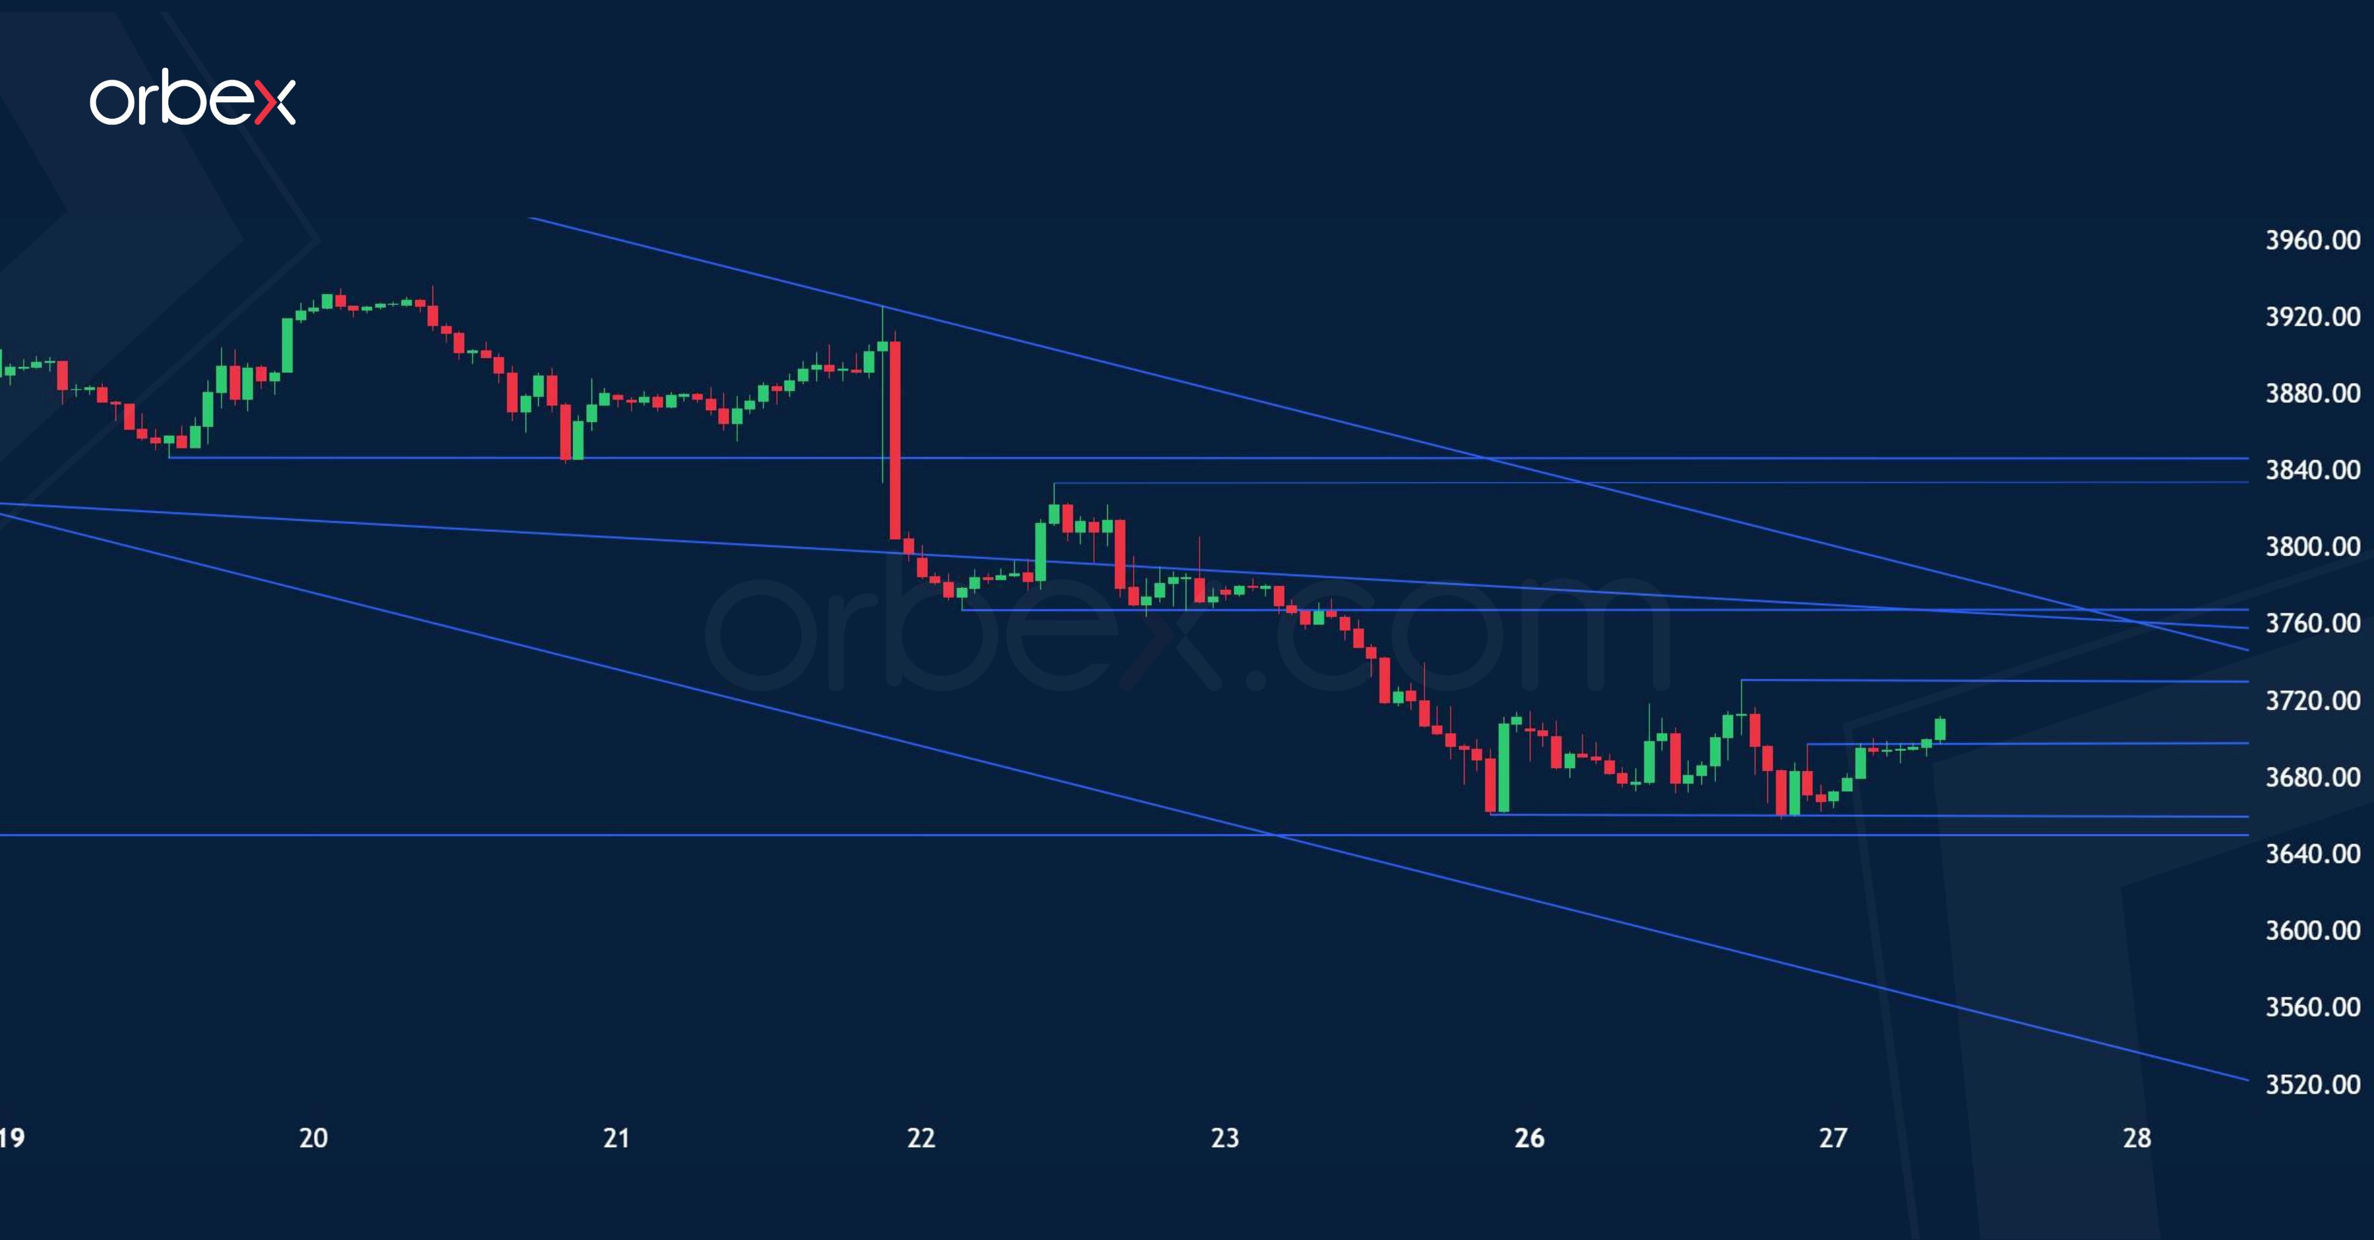Select date 28 on time axis
This screenshot has width=2374, height=1240.
click(2137, 1138)
